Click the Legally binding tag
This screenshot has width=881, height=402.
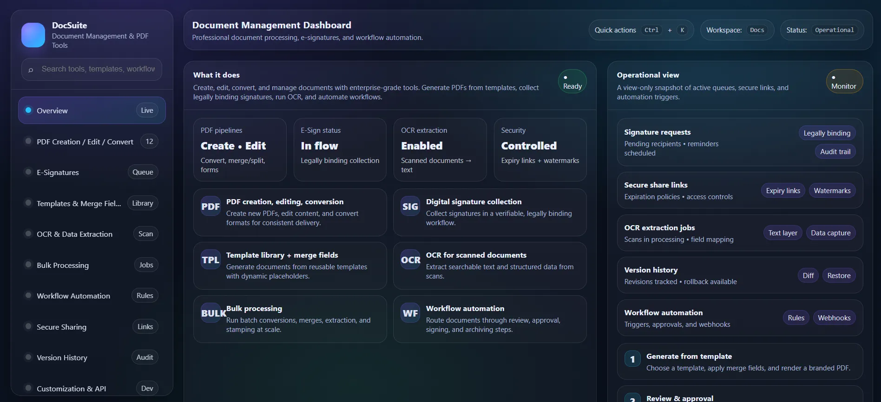click(827, 133)
